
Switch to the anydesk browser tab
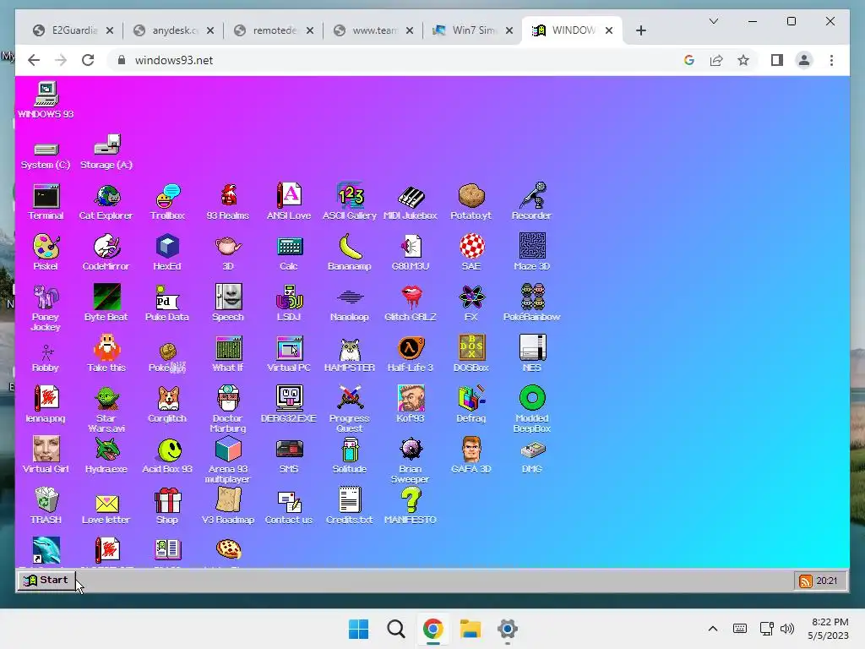pos(173,30)
